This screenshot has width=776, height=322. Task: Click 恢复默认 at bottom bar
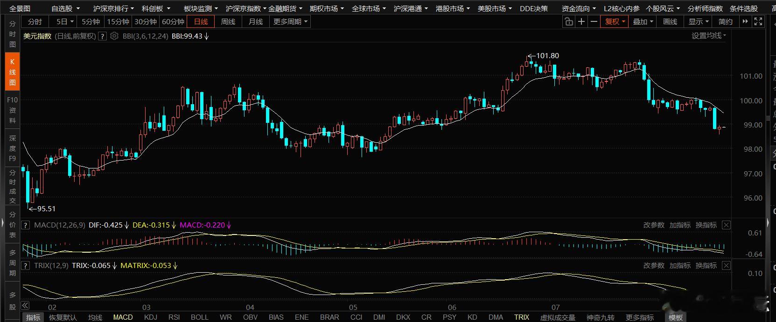[x=63, y=317]
